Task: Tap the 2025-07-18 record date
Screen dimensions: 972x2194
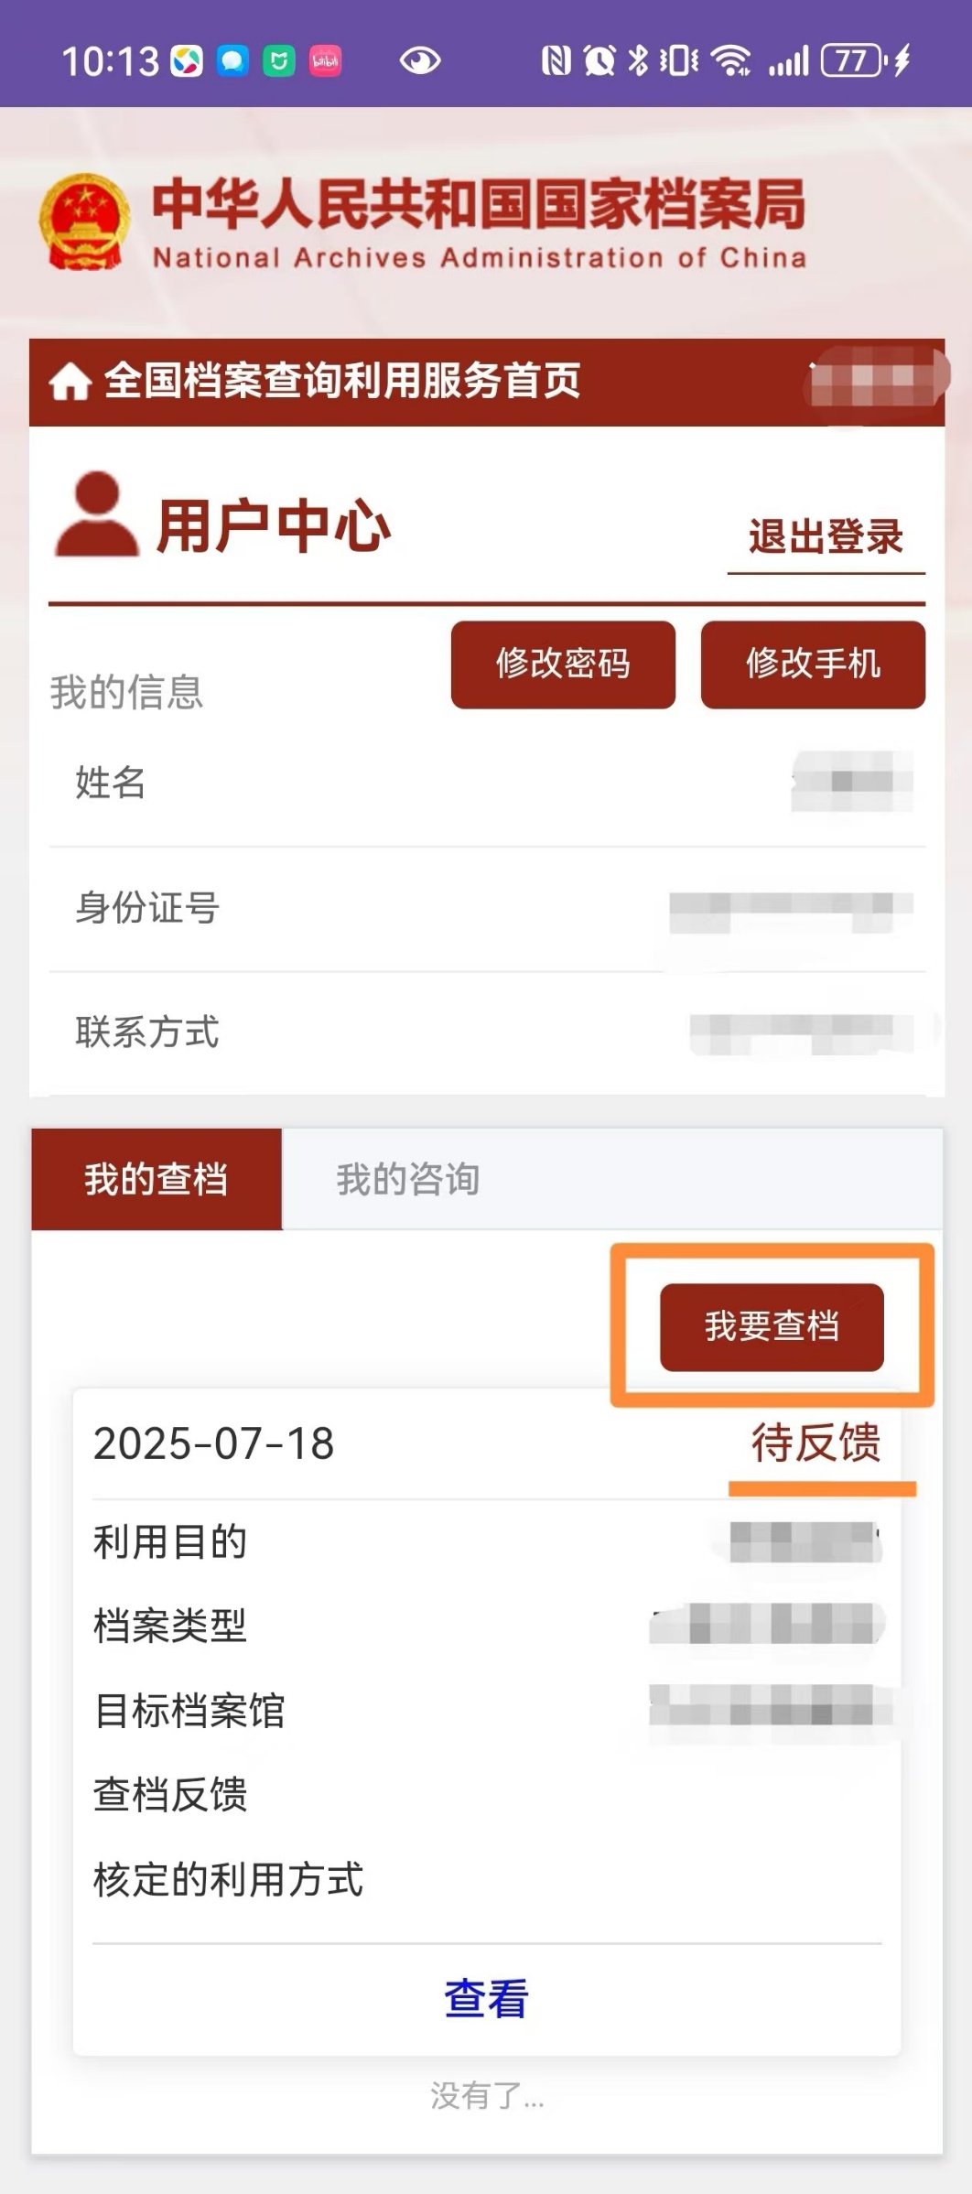Action: point(214,1443)
